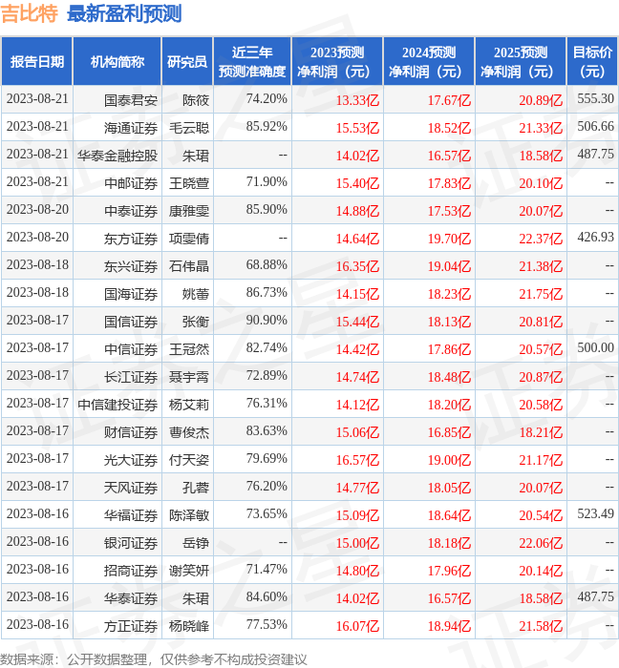Click the 吉比特 title text
Image resolution: width=619 pixels, height=668 pixels.
[x=30, y=13]
